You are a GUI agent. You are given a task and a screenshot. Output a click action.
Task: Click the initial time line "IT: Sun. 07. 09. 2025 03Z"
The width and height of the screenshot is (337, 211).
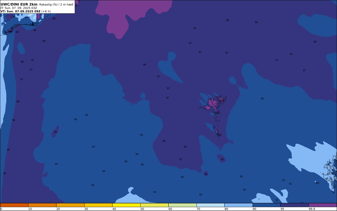pos(19,8)
